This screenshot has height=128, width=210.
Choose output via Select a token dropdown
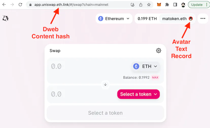138,94
